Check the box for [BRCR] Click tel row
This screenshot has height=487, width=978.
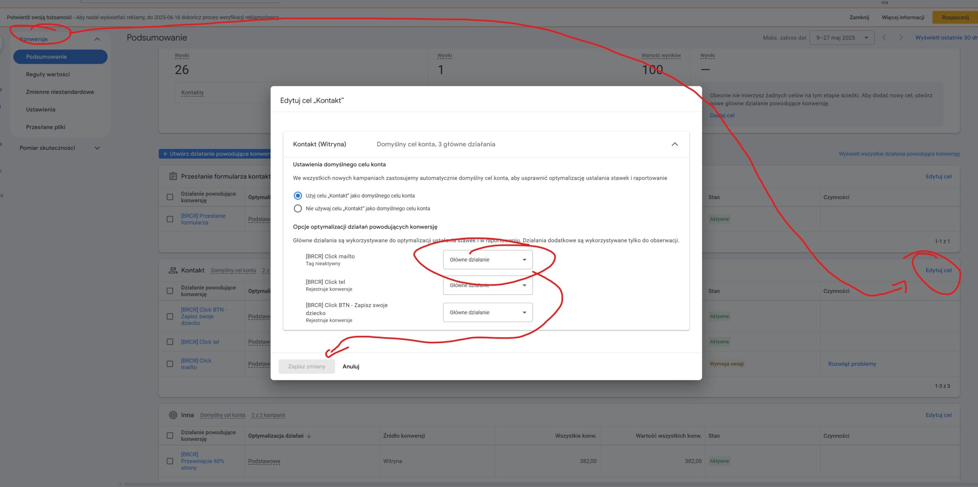170,342
